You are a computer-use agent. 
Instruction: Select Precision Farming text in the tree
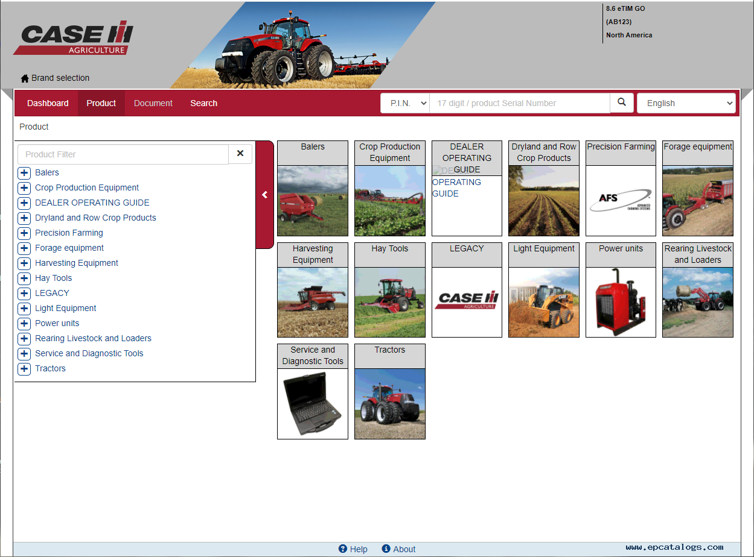(69, 233)
